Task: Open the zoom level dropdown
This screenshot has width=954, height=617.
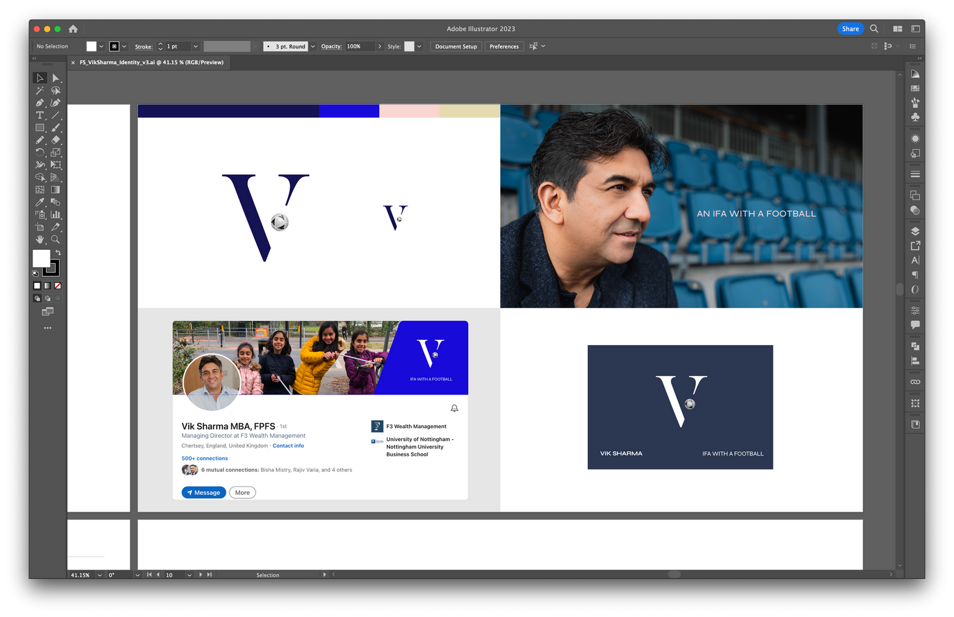Action: (99, 575)
